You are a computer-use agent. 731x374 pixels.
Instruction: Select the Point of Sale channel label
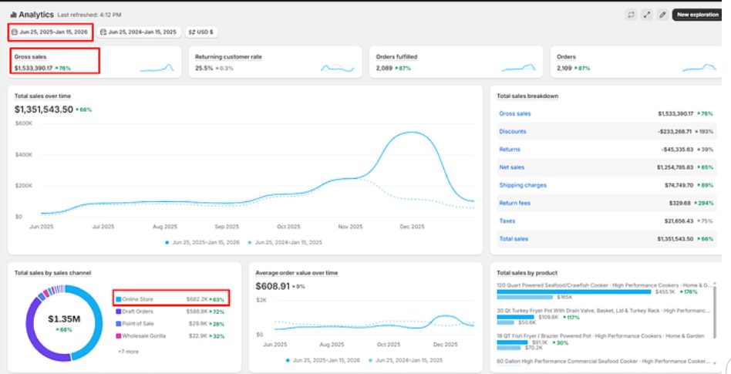click(x=137, y=324)
